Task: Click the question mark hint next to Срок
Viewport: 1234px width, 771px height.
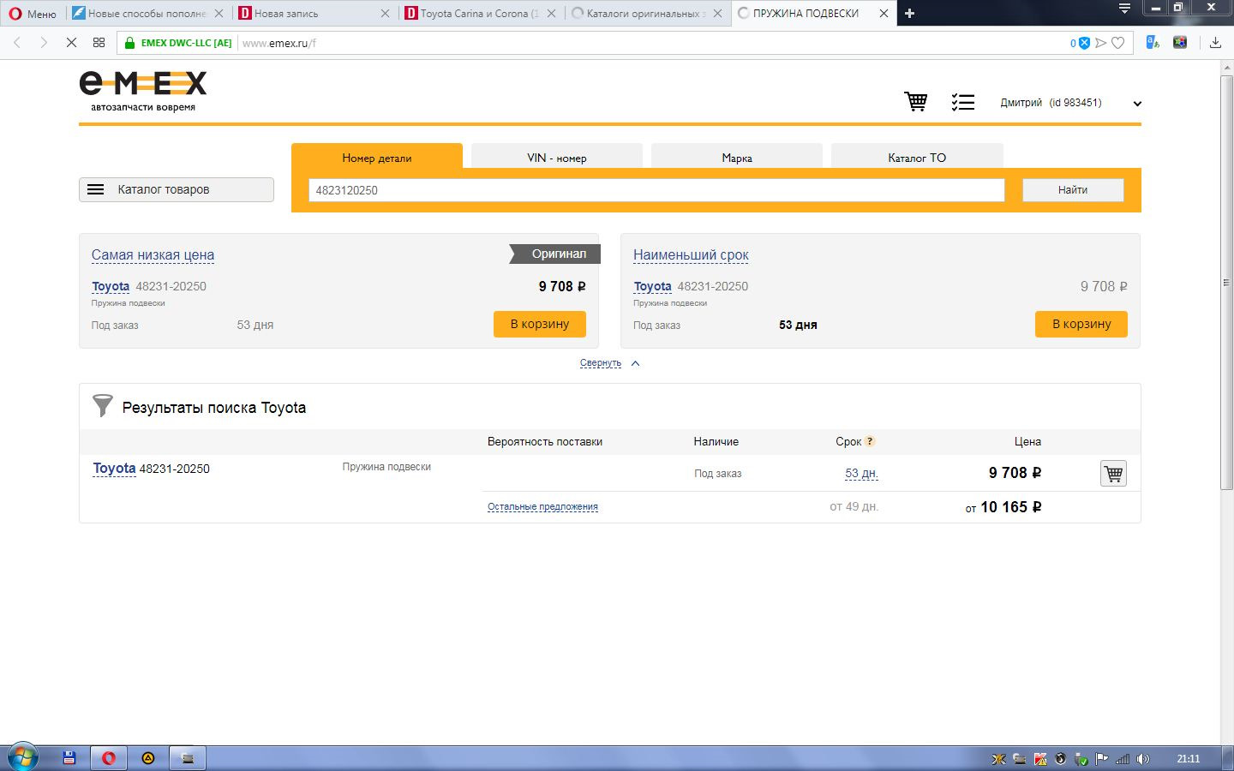Action: 870,441
